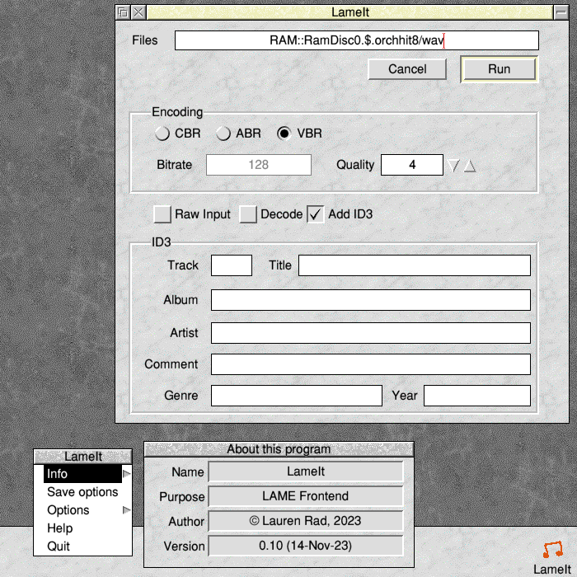577x577 pixels.
Task: Focus the ID3 Title field
Action: tap(415, 265)
